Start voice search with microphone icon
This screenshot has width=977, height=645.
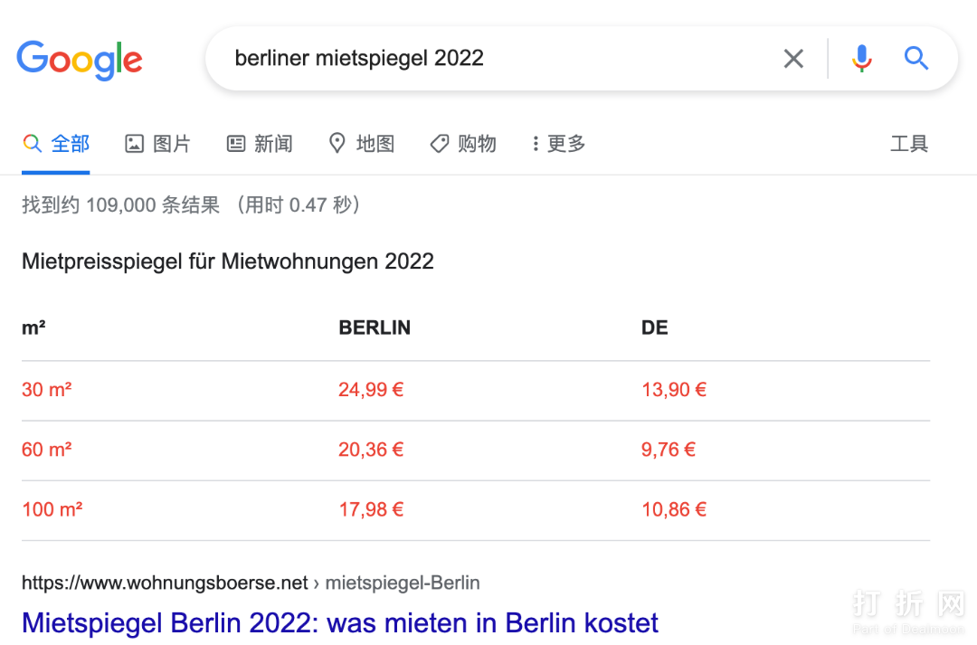[861, 59]
